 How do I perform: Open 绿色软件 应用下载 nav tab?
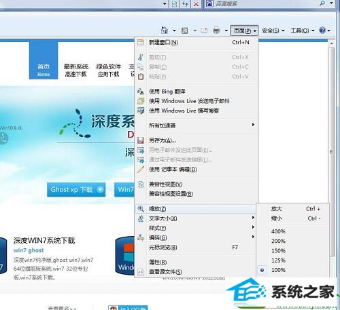pos(109,70)
